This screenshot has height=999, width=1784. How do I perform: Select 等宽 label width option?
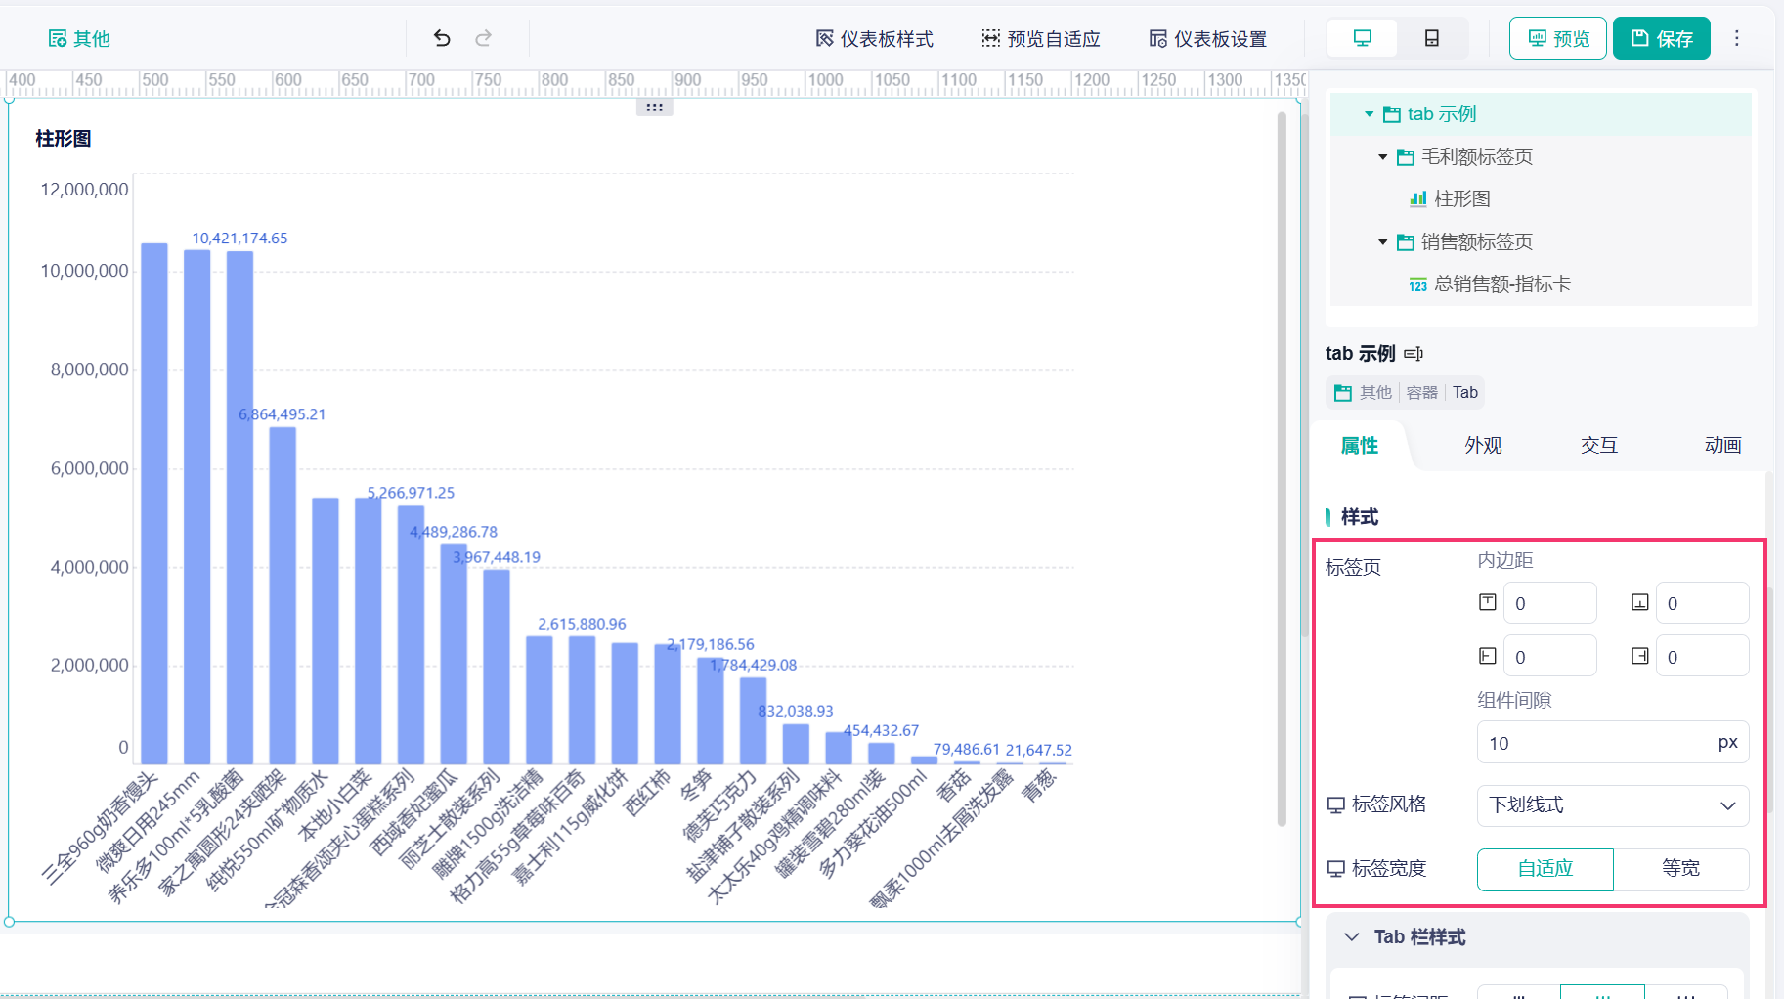1681,869
